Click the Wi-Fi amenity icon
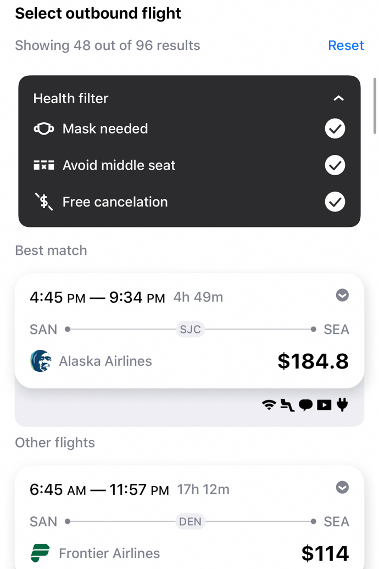 (x=269, y=405)
